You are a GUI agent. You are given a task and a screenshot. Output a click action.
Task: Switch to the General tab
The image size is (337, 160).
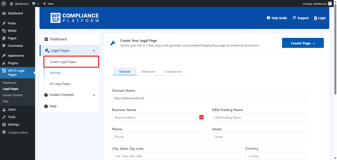pos(125,71)
